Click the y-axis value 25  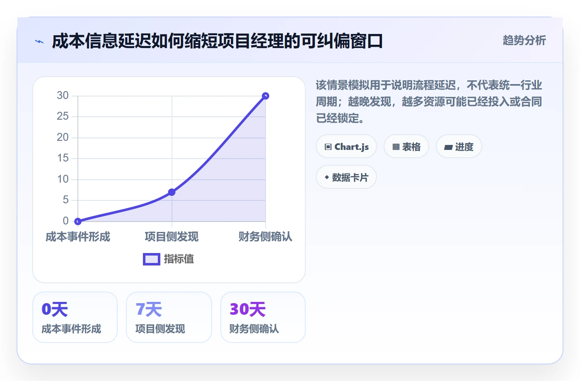point(63,116)
